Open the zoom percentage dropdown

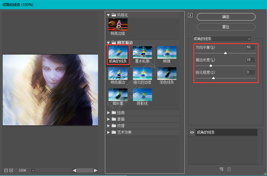33,170
